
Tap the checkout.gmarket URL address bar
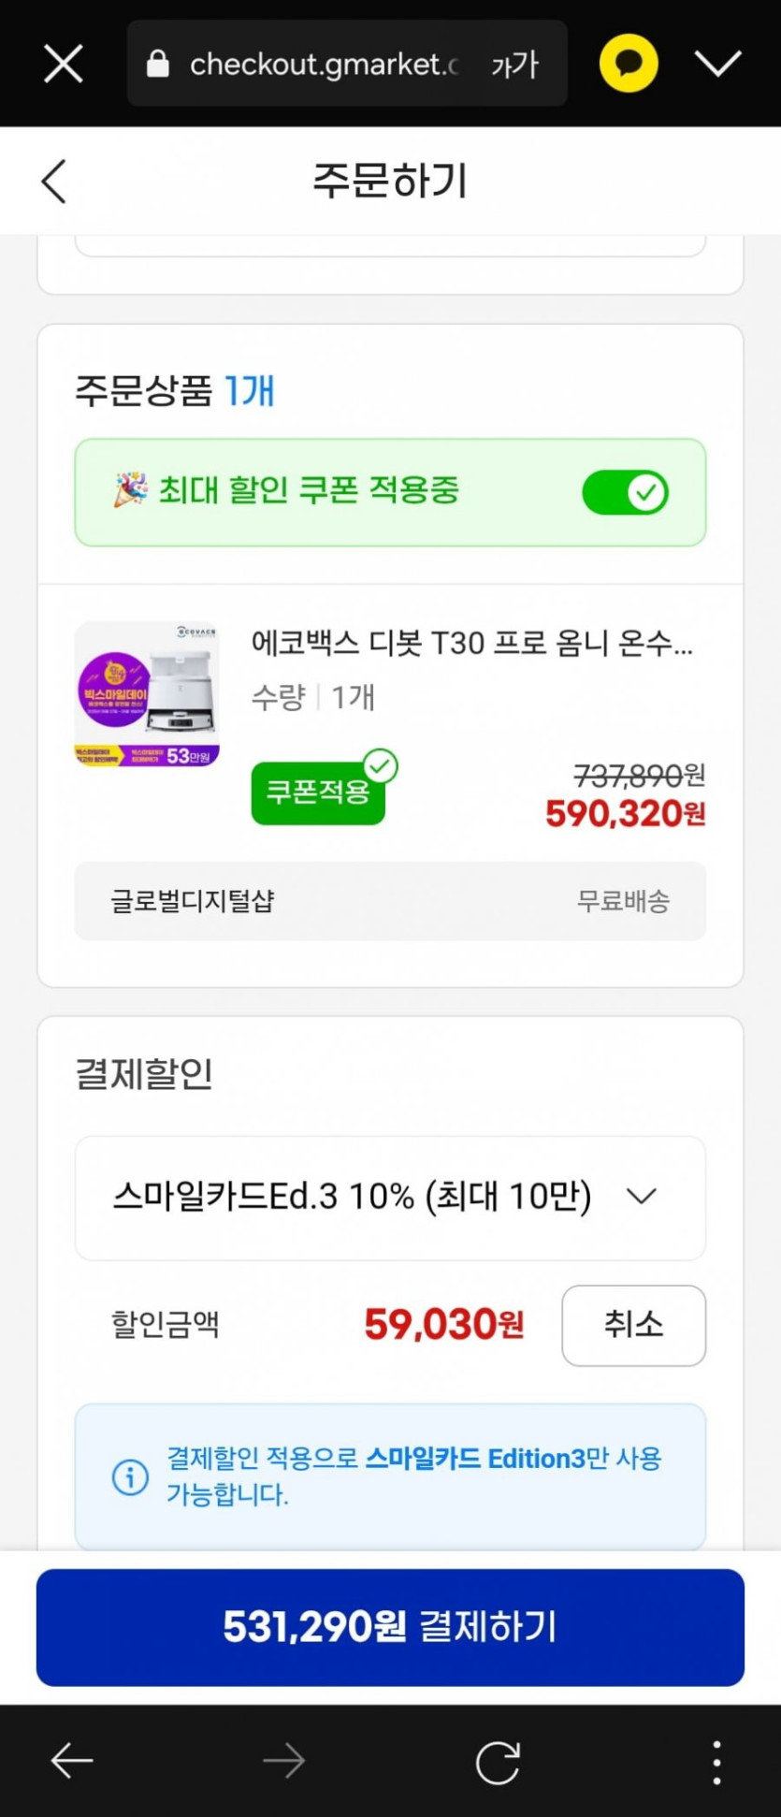[323, 65]
